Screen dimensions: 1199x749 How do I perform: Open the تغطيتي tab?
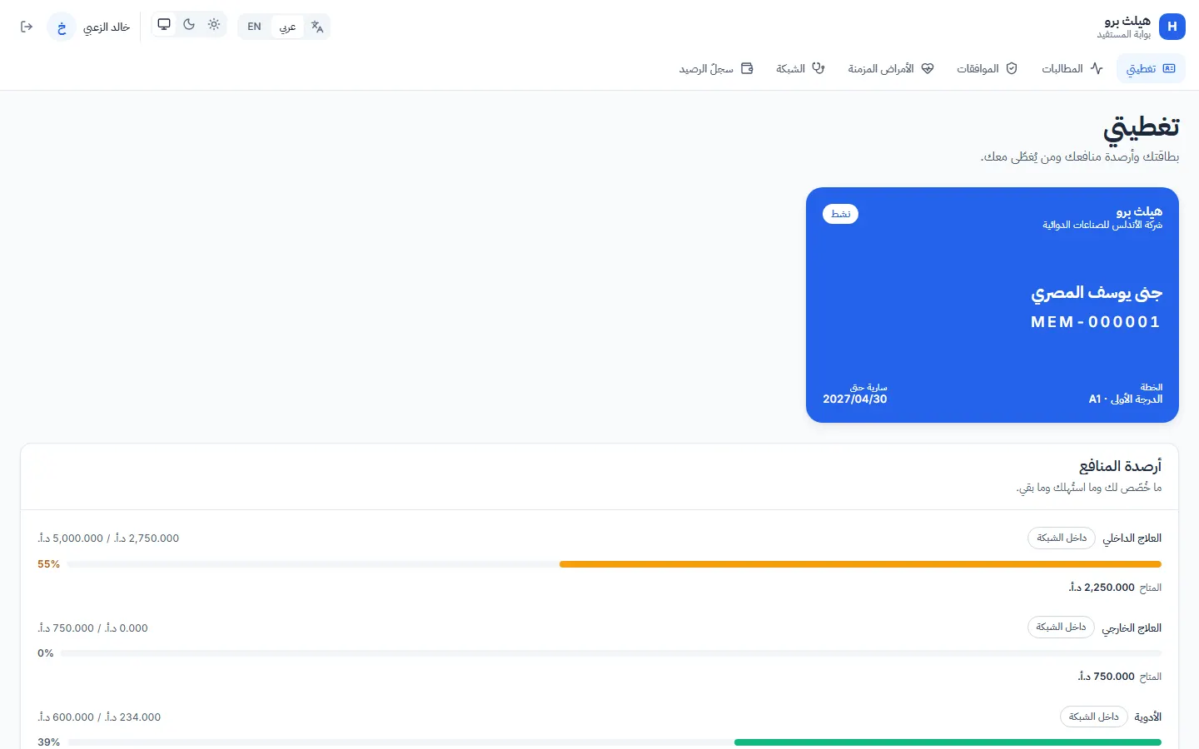click(x=1151, y=68)
